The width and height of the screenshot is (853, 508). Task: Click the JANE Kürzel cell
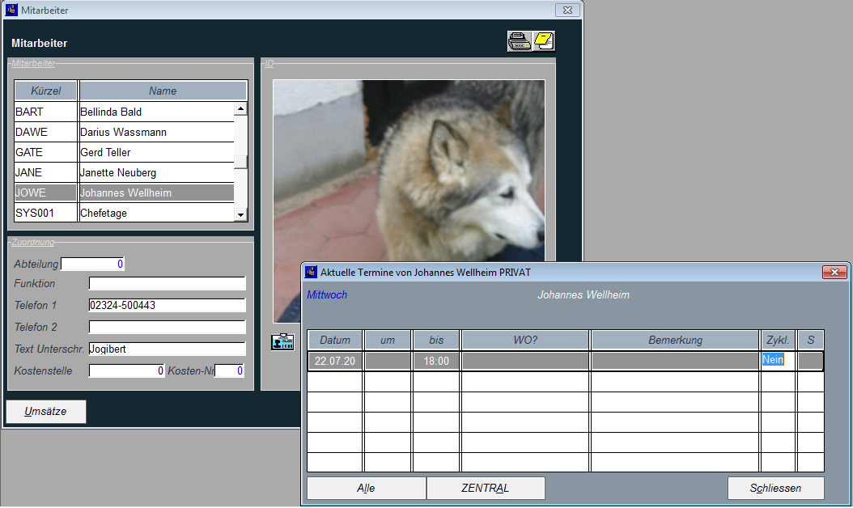46,172
